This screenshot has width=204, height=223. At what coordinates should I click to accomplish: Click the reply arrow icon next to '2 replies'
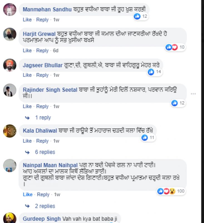click(x=27, y=206)
